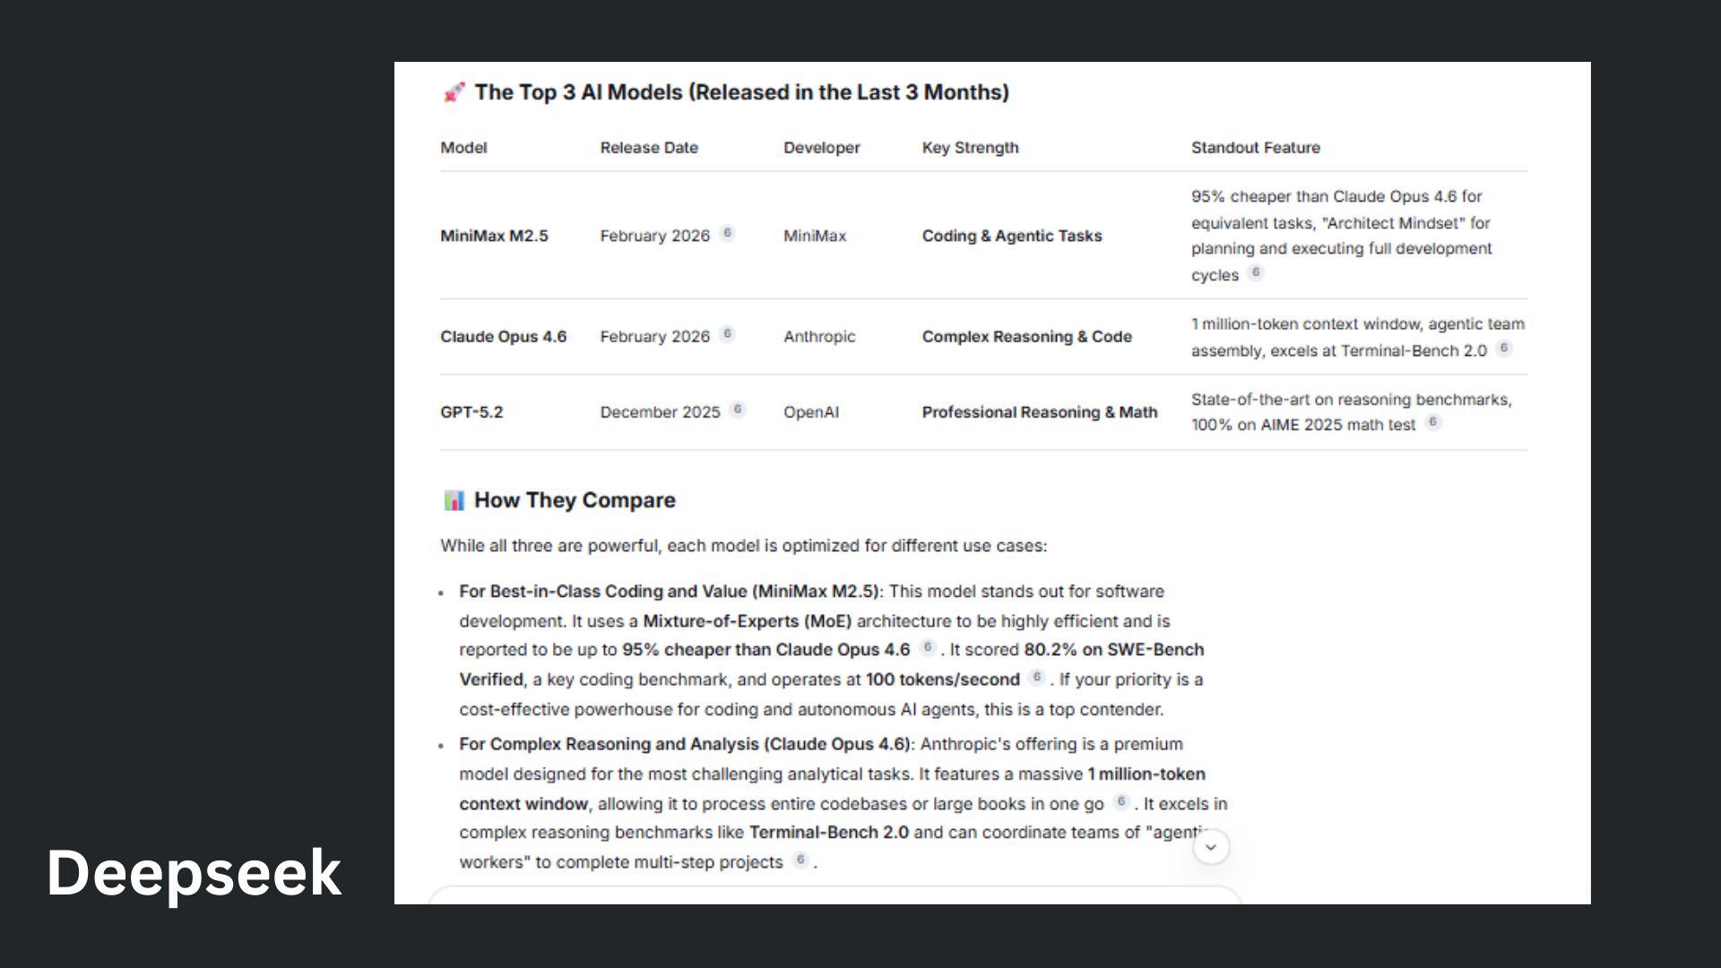Click the rocket emoji in the heading
Viewport: 1721px width, 968px height.
coord(454,92)
